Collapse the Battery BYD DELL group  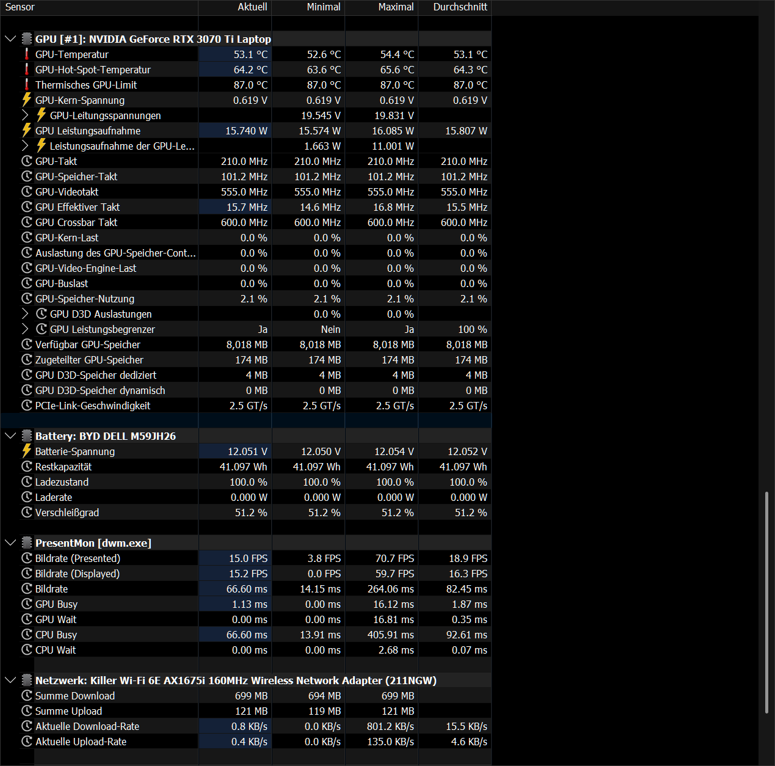click(x=10, y=436)
